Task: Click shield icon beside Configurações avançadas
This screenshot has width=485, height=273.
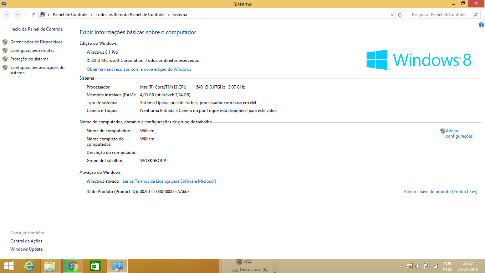Action: pyautogui.click(x=5, y=68)
